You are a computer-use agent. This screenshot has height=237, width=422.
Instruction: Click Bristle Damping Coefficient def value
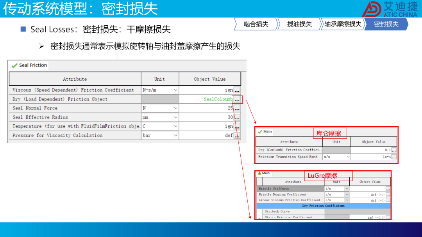pyautogui.click(x=377, y=195)
